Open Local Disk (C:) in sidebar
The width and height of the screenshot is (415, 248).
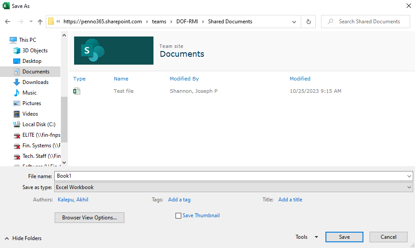click(39, 124)
